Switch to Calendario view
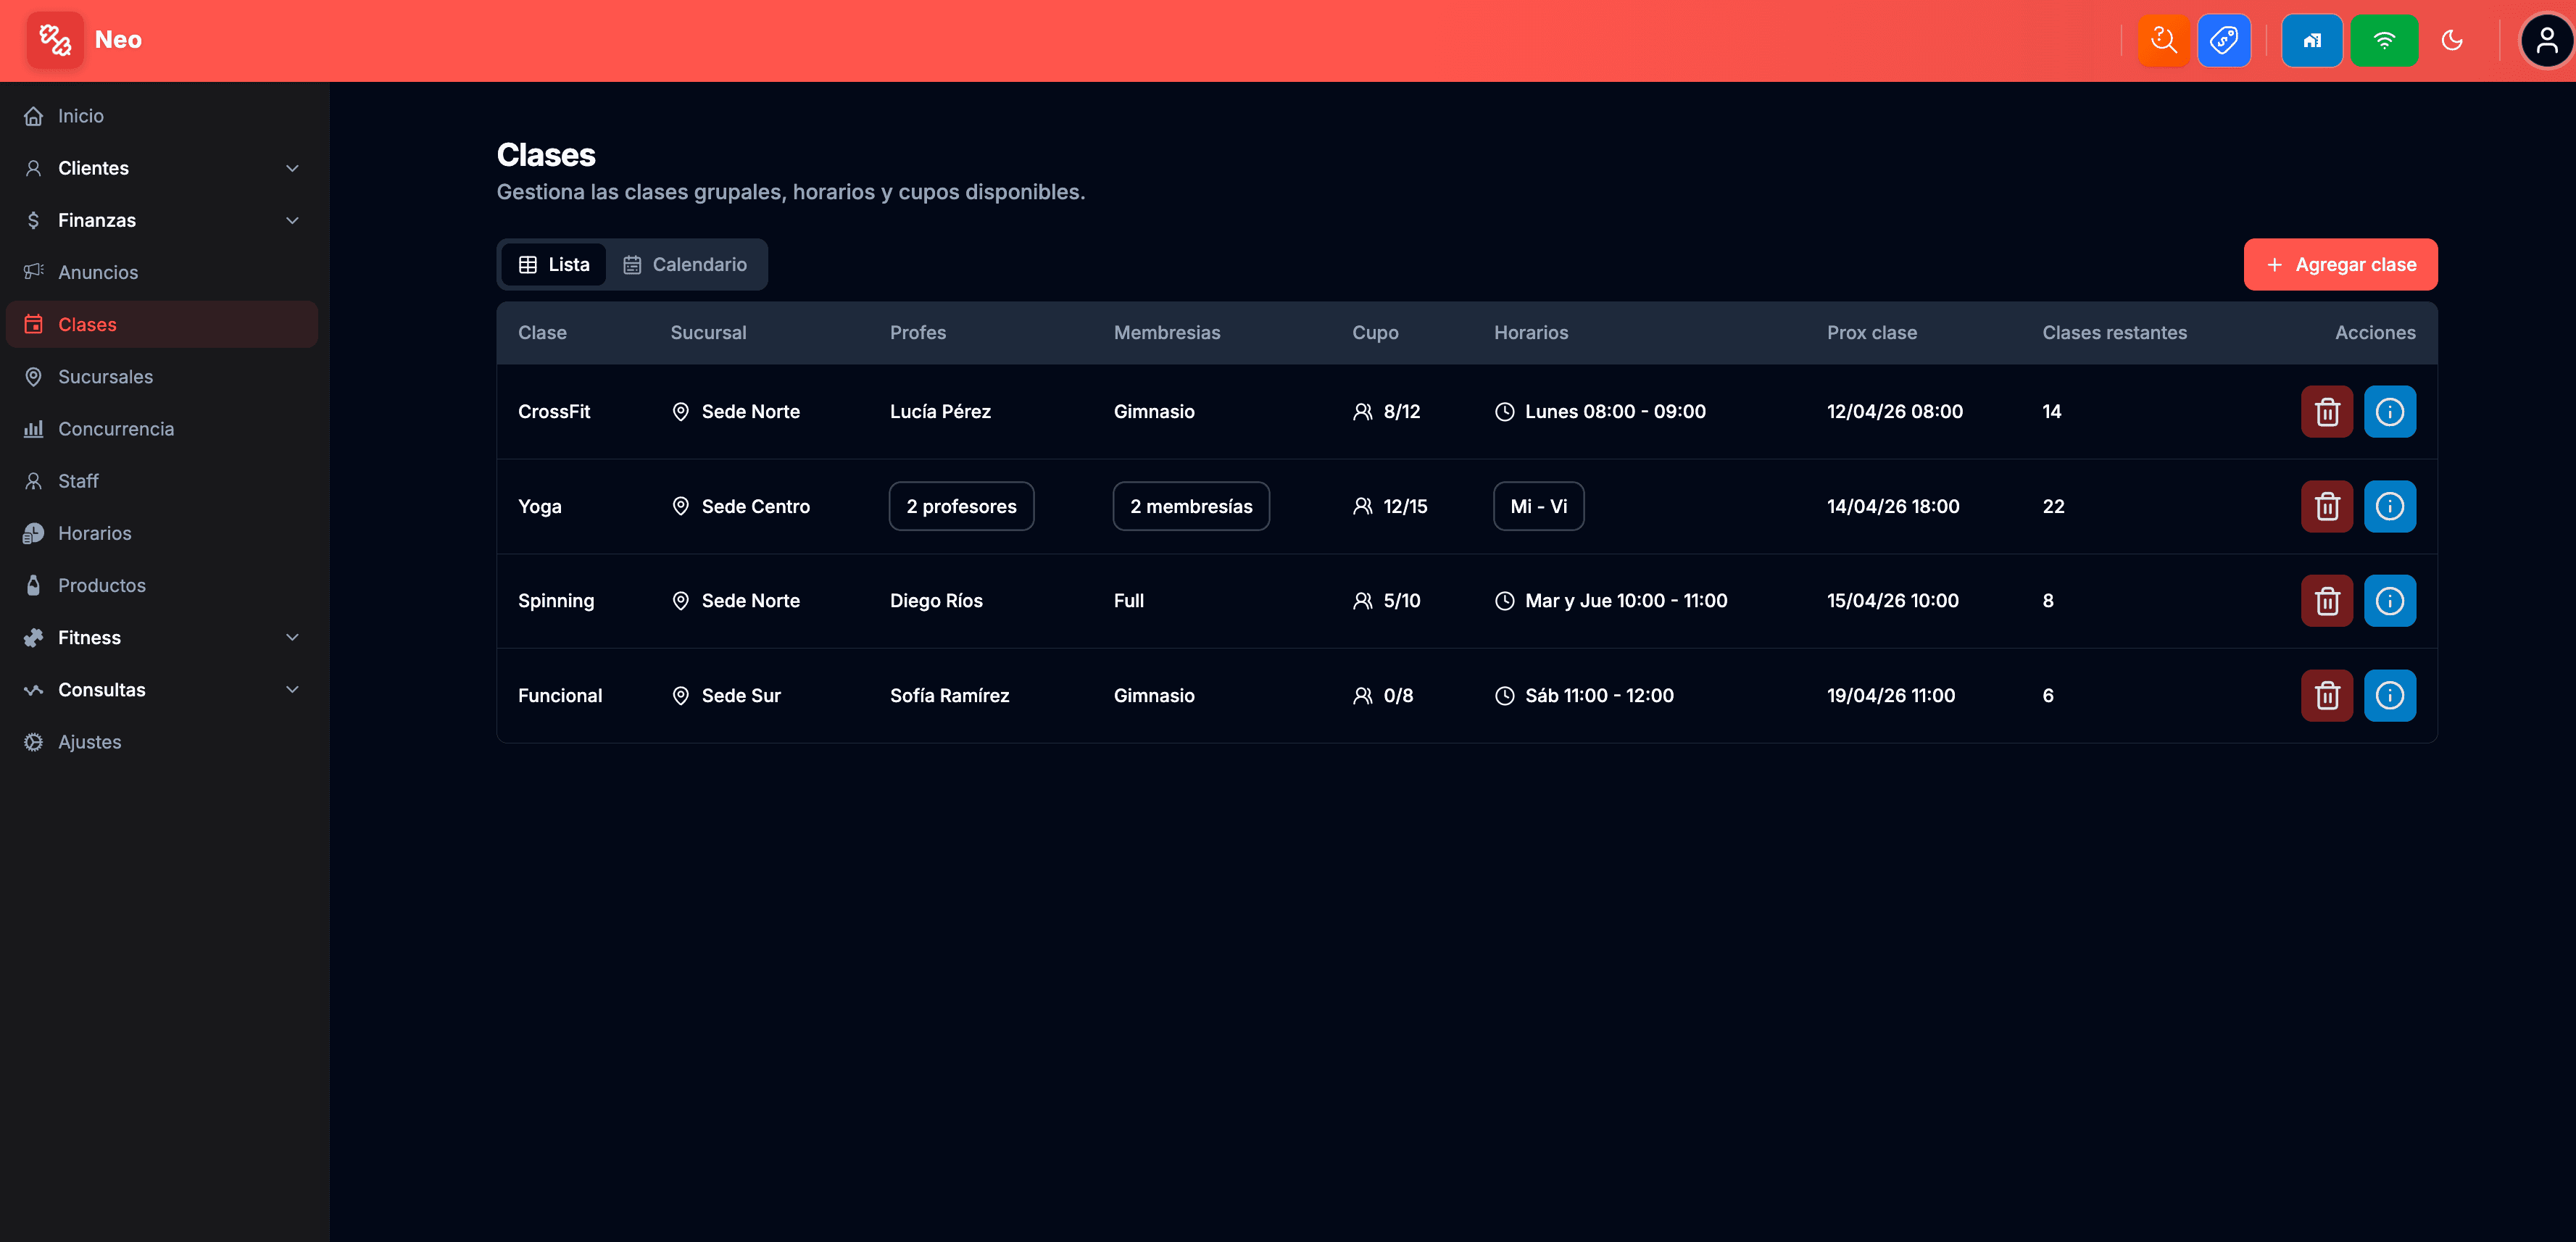 685,265
